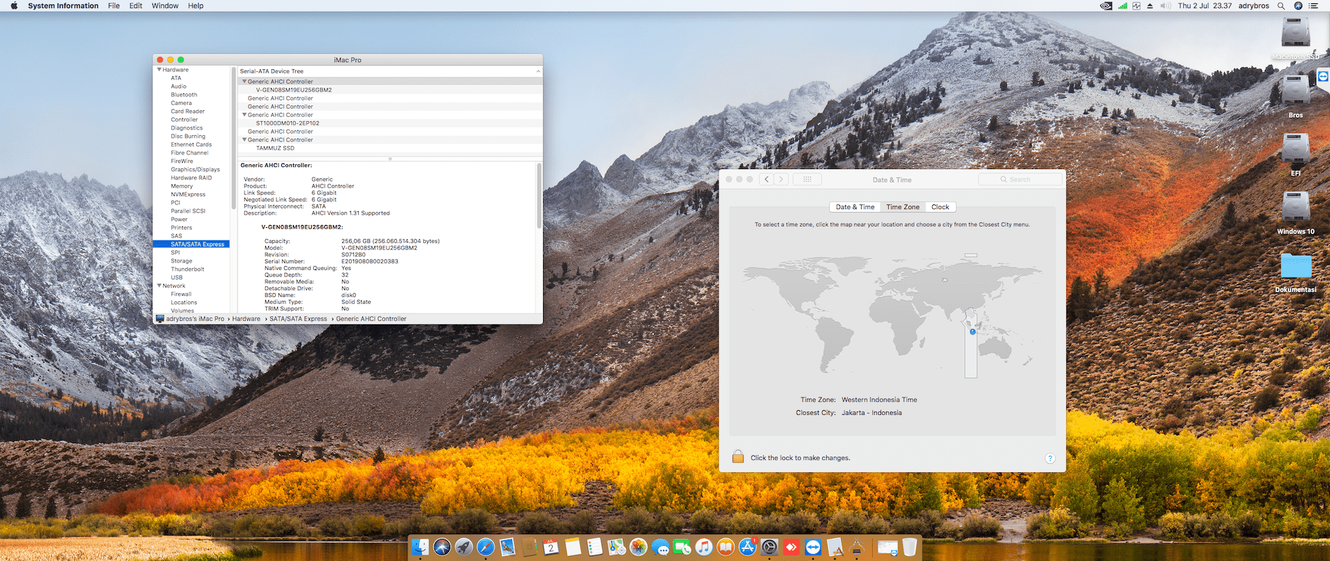Viewport: 1330px width, 561px height.
Task: Click the details pane vertical scrollbar
Action: pyautogui.click(x=539, y=197)
